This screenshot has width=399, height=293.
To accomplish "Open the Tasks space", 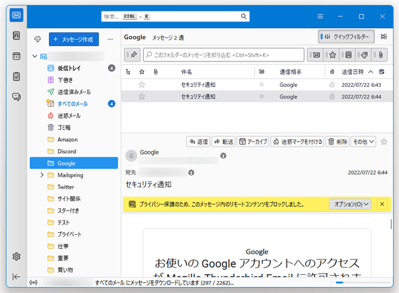I will [17, 76].
